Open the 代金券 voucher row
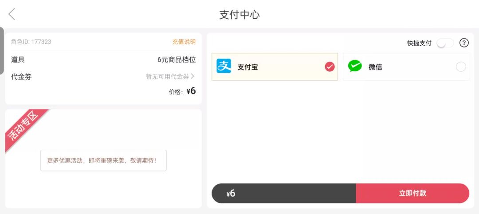Viewport: 479px width, 214px height. tap(103, 77)
